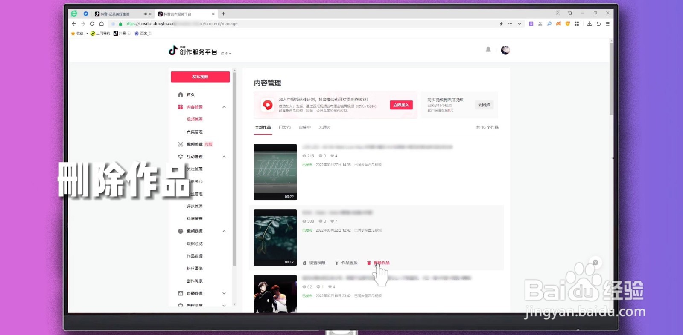Open the user avatar menu
683x335 pixels.
point(505,50)
